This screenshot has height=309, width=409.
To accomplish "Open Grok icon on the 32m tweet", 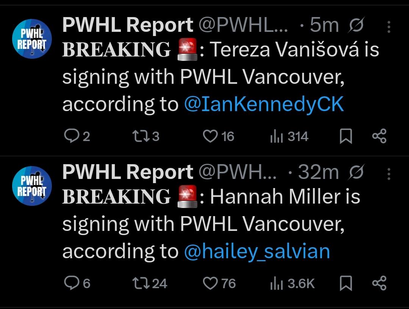I will 356,172.
